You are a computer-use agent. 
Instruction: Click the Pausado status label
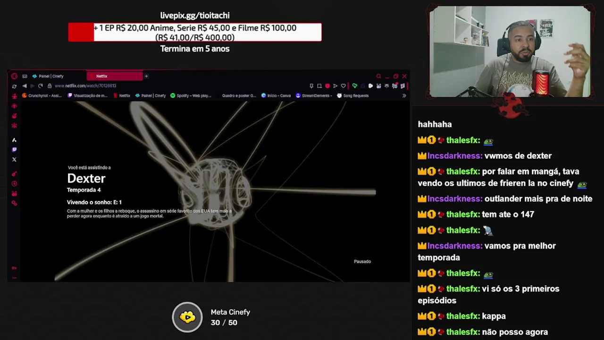[x=362, y=261]
